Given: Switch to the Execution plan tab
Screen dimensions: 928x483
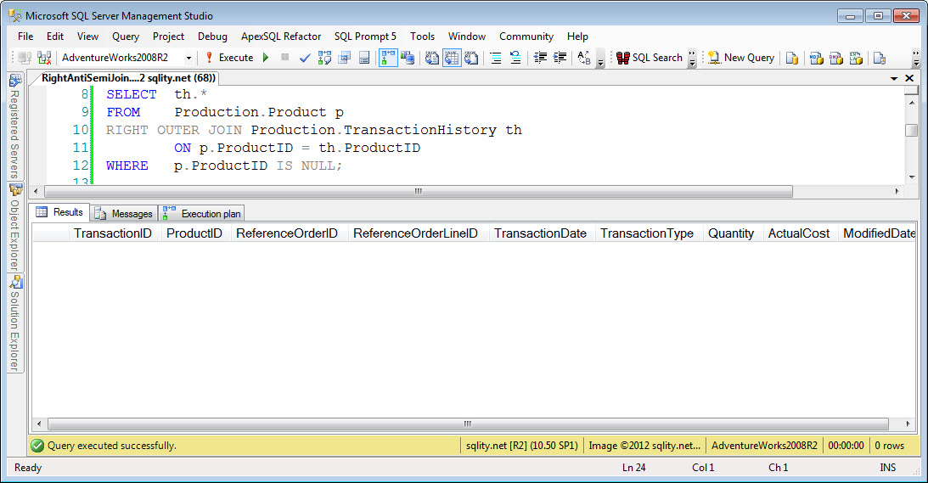Looking at the screenshot, I should 202,214.
